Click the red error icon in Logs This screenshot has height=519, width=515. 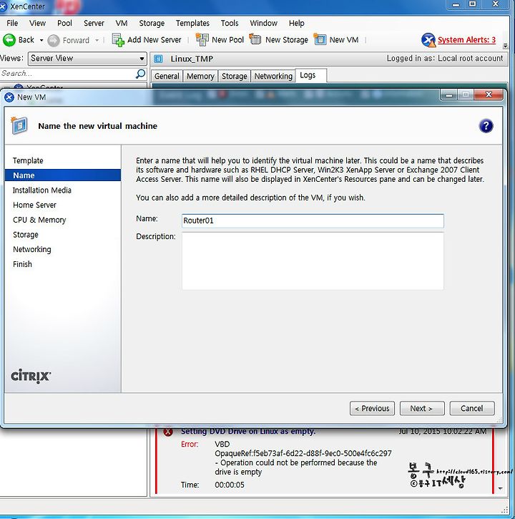point(168,431)
